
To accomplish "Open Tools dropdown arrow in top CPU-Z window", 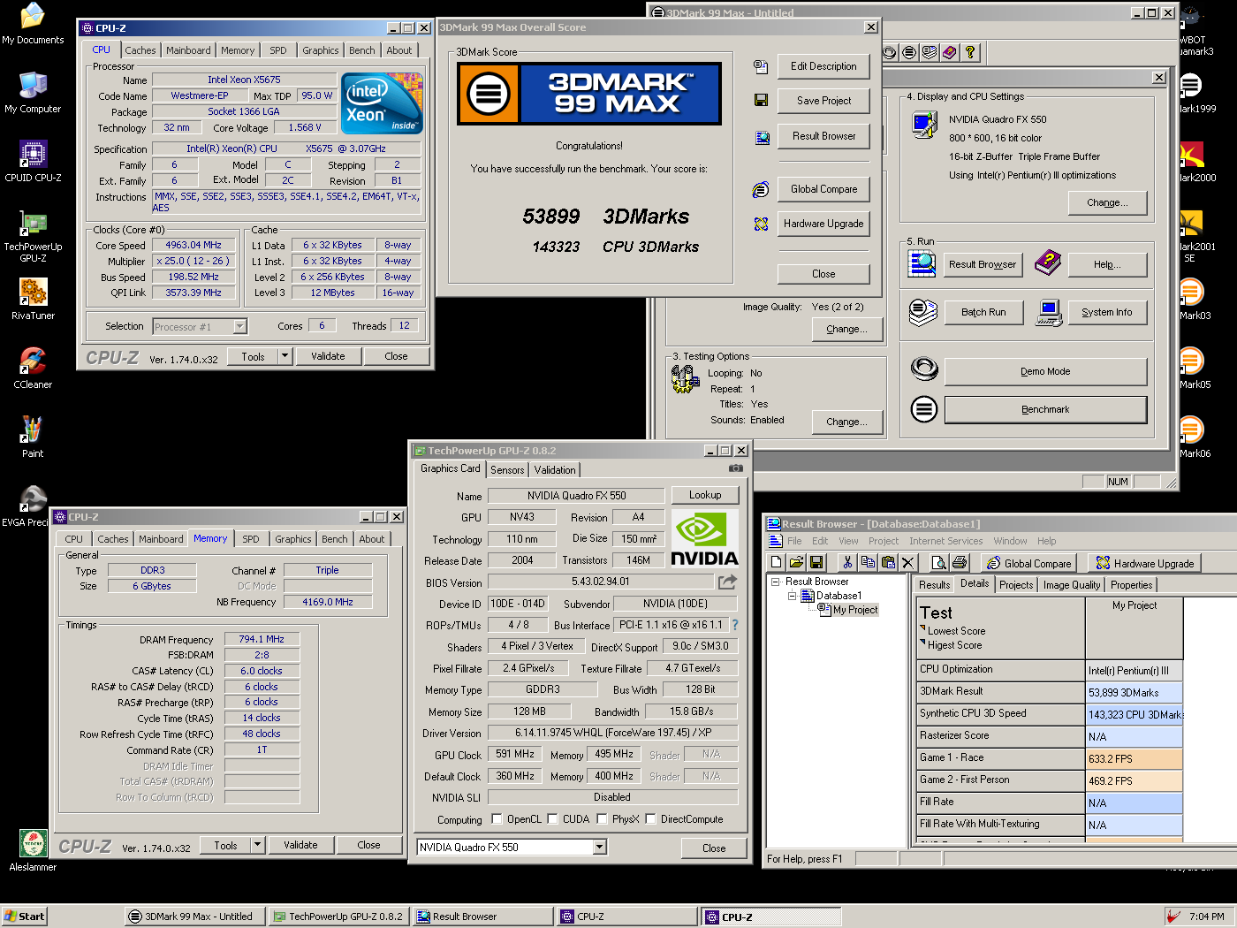I will point(285,356).
